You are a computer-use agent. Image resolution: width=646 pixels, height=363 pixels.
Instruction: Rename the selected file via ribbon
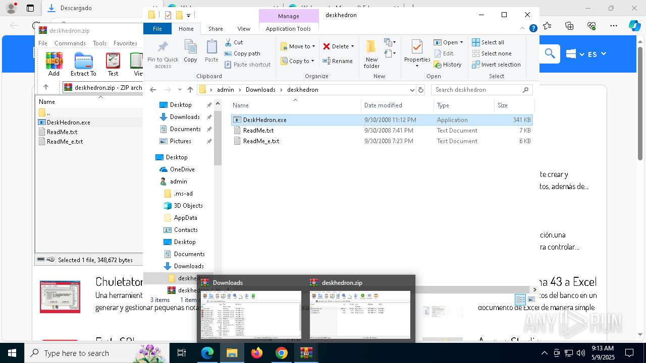(x=338, y=61)
